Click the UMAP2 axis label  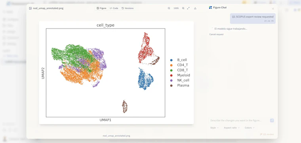(43, 73)
